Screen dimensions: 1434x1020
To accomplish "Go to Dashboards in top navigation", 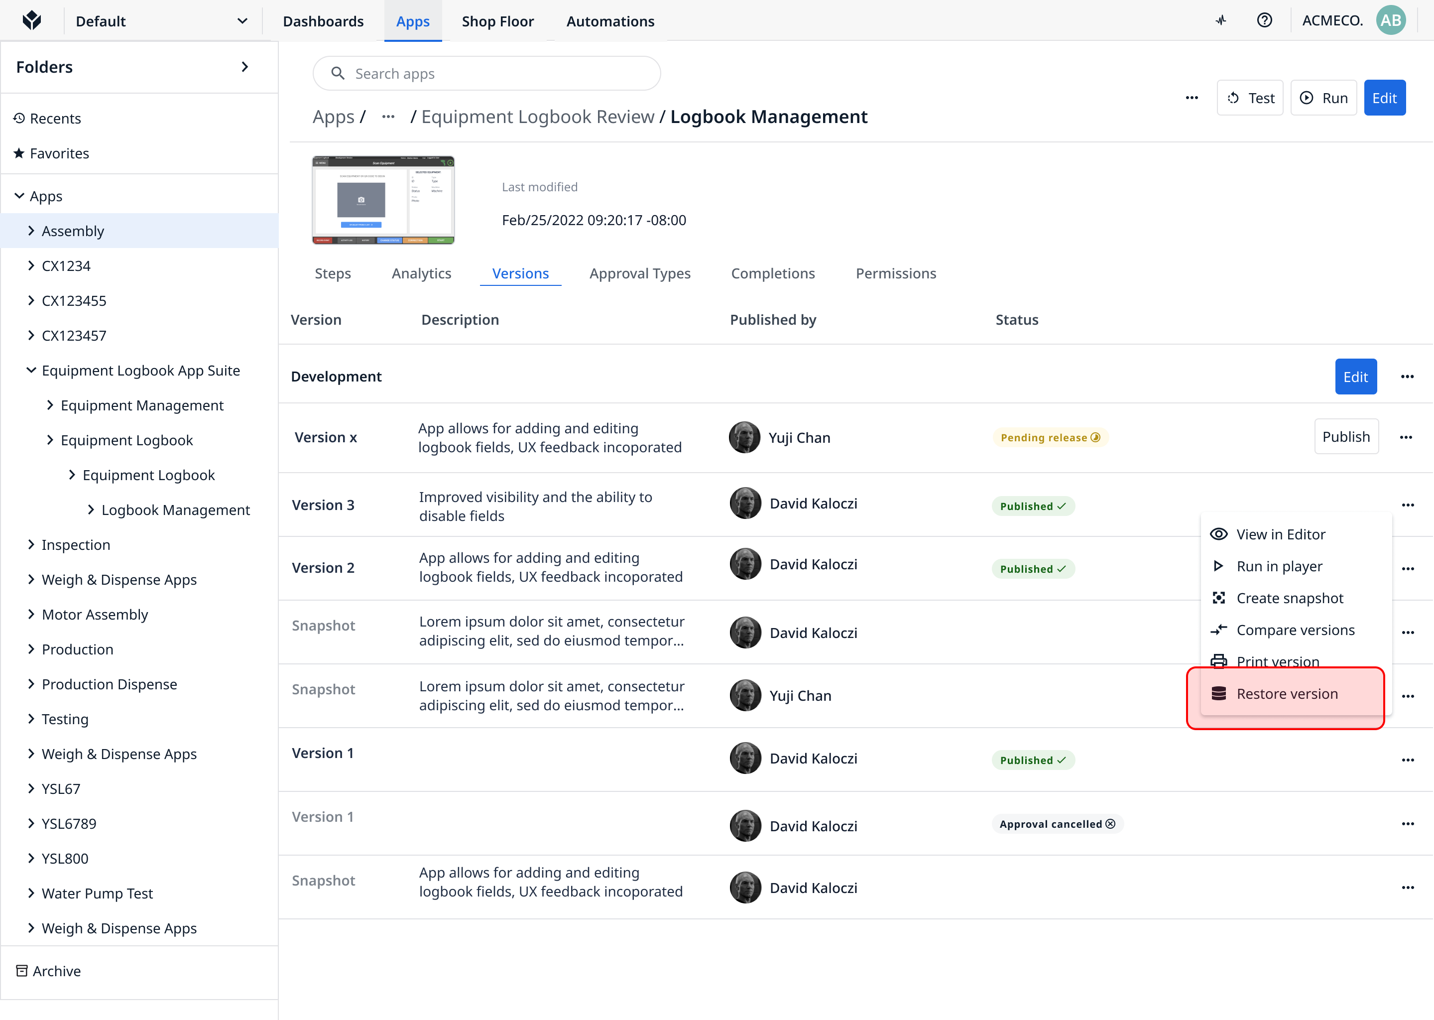I will [x=323, y=21].
